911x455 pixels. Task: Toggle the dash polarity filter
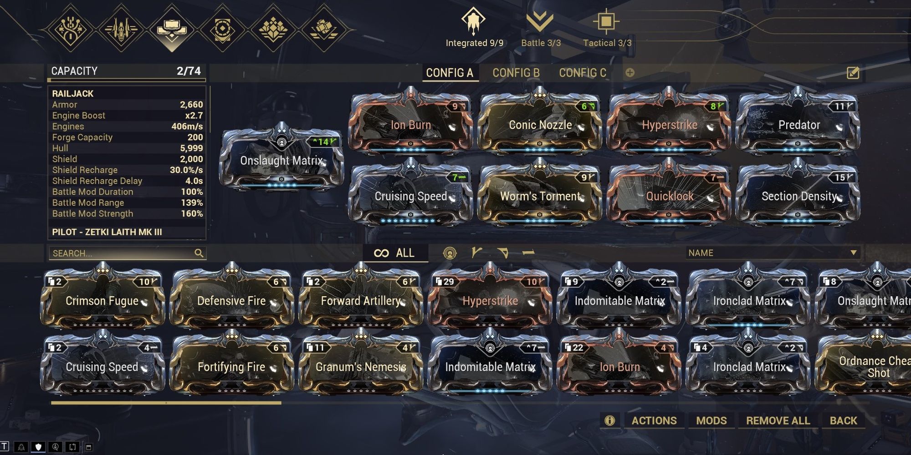click(528, 252)
